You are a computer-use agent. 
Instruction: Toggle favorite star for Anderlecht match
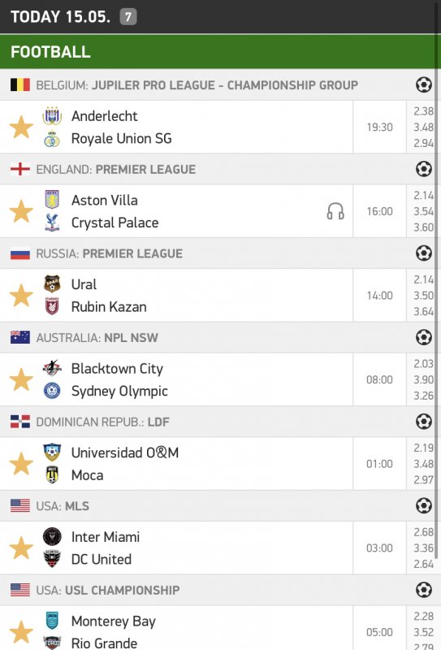pyautogui.click(x=21, y=127)
